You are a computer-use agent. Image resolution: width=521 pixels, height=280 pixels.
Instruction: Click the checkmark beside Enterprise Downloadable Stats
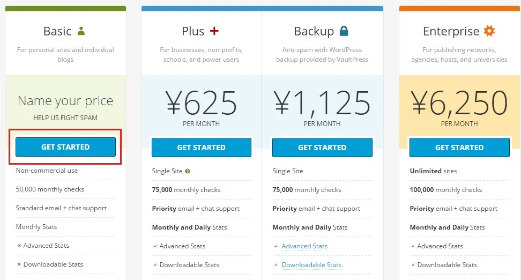coord(413,265)
